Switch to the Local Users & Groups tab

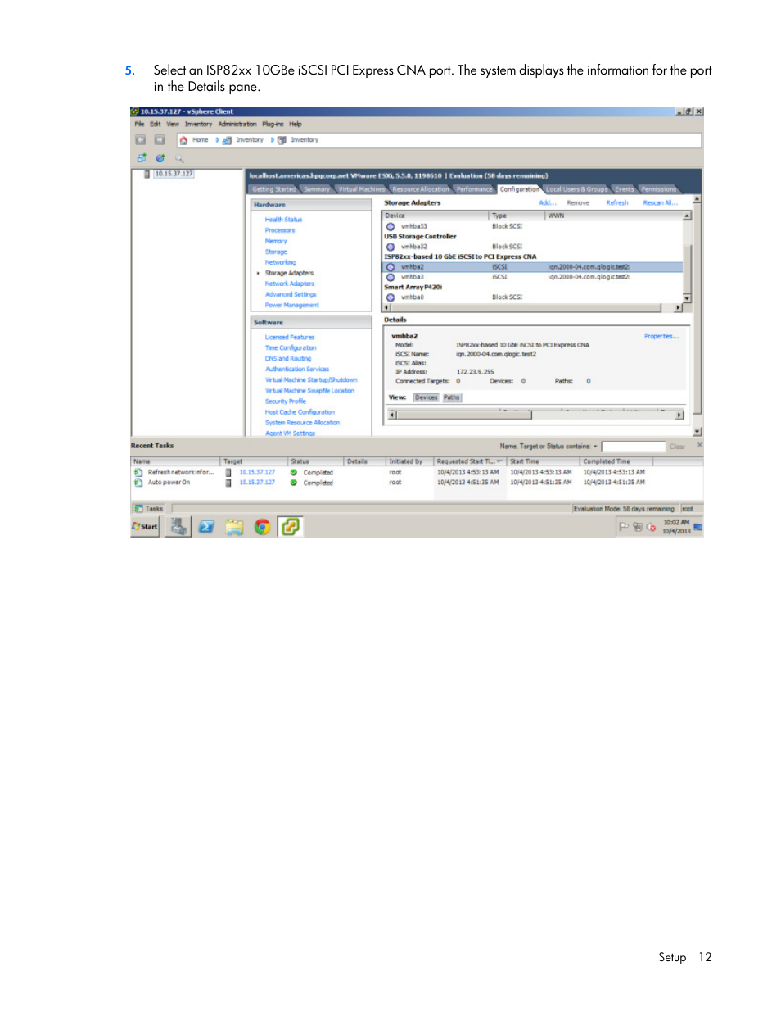(x=577, y=189)
